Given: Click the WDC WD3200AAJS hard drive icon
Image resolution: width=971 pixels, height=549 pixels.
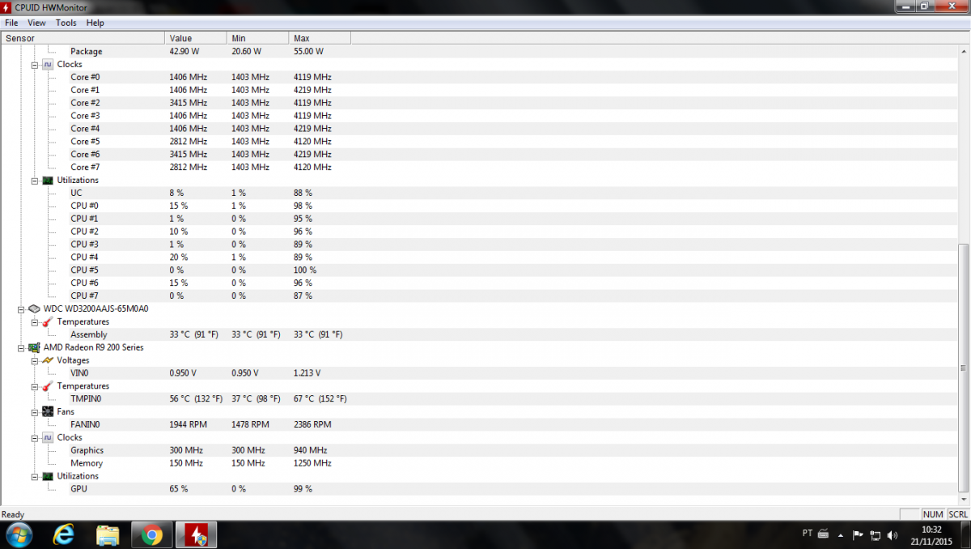Looking at the screenshot, I should 35,309.
